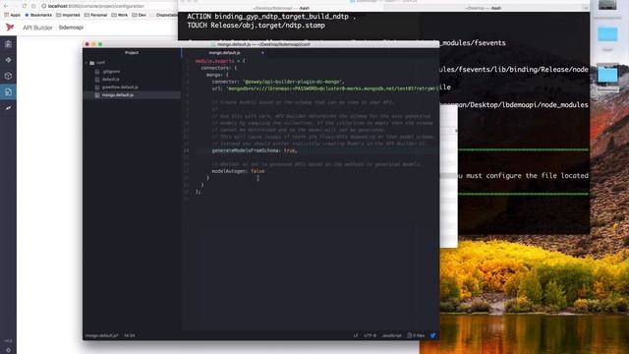Open the plug Connectors icon in API Builder sidebar
The image size is (629, 354).
(8, 107)
